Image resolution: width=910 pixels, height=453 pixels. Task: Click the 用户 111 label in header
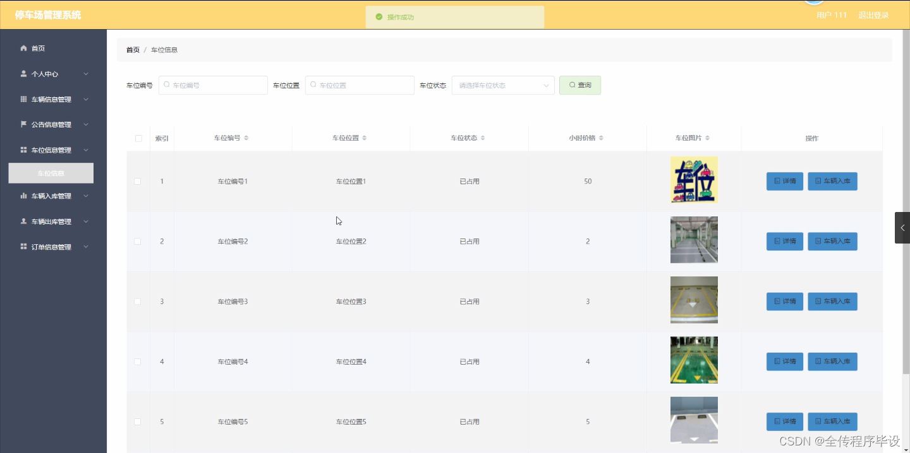[832, 15]
